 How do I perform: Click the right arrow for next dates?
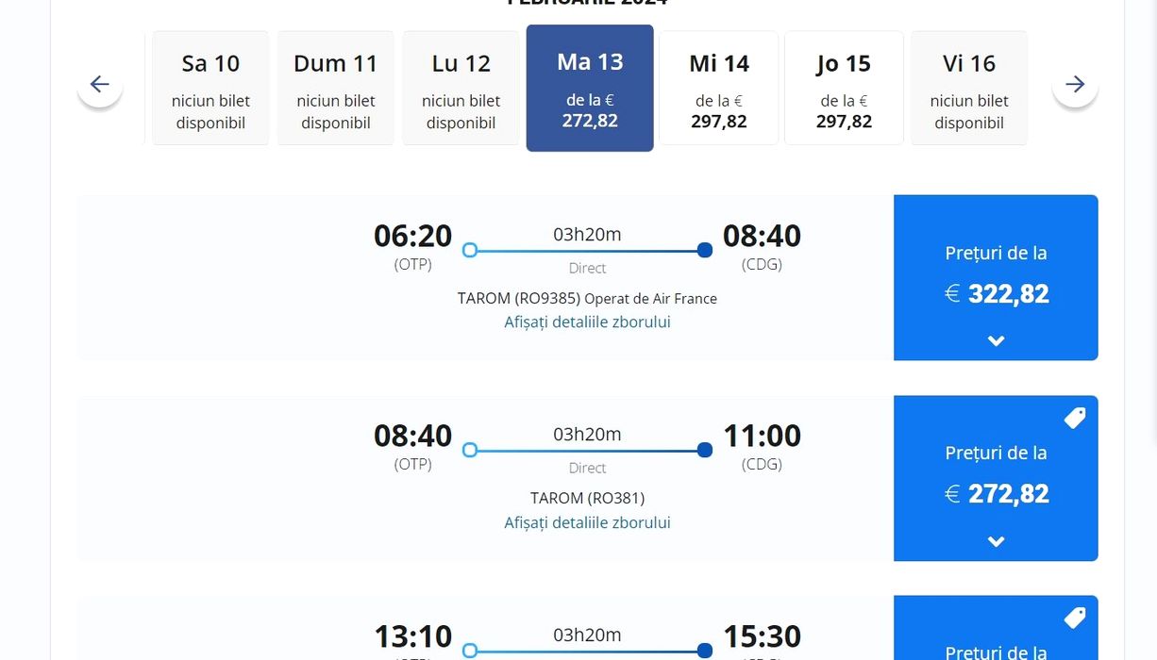coord(1075,85)
